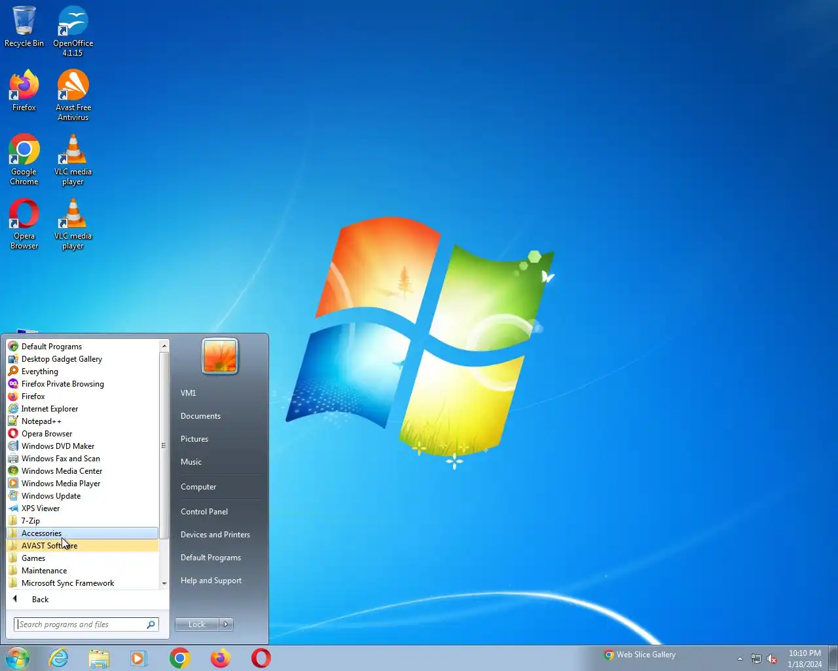Launch Firefox from the programs list
The width and height of the screenshot is (838, 671).
[x=82, y=396]
